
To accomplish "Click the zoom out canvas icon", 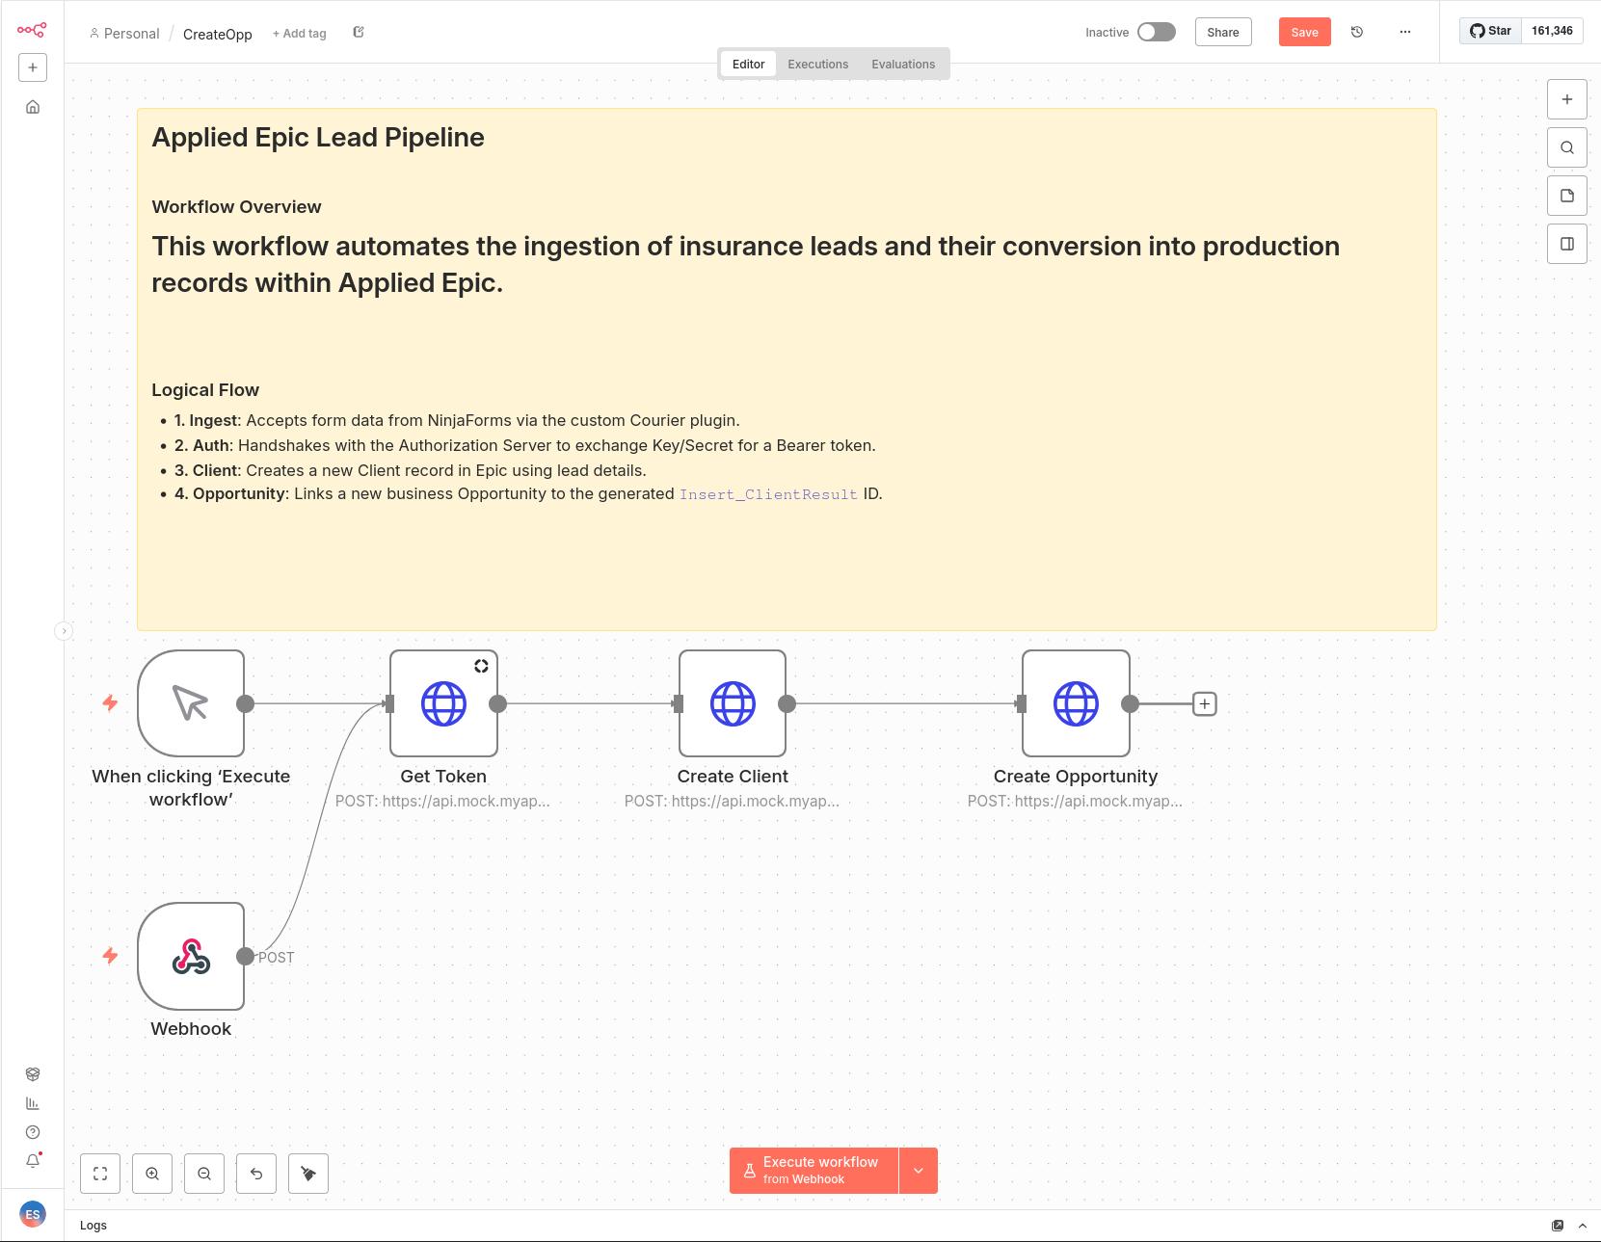I will [204, 1173].
